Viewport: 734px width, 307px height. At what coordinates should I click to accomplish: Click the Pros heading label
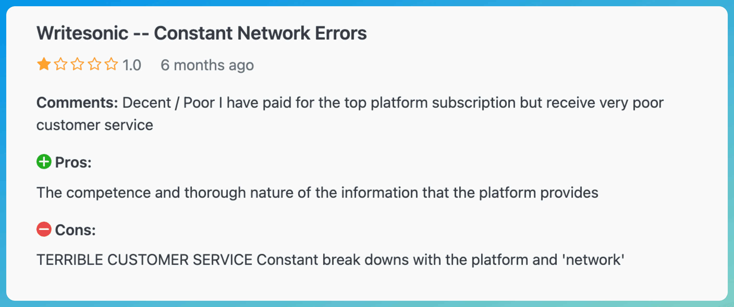73,162
